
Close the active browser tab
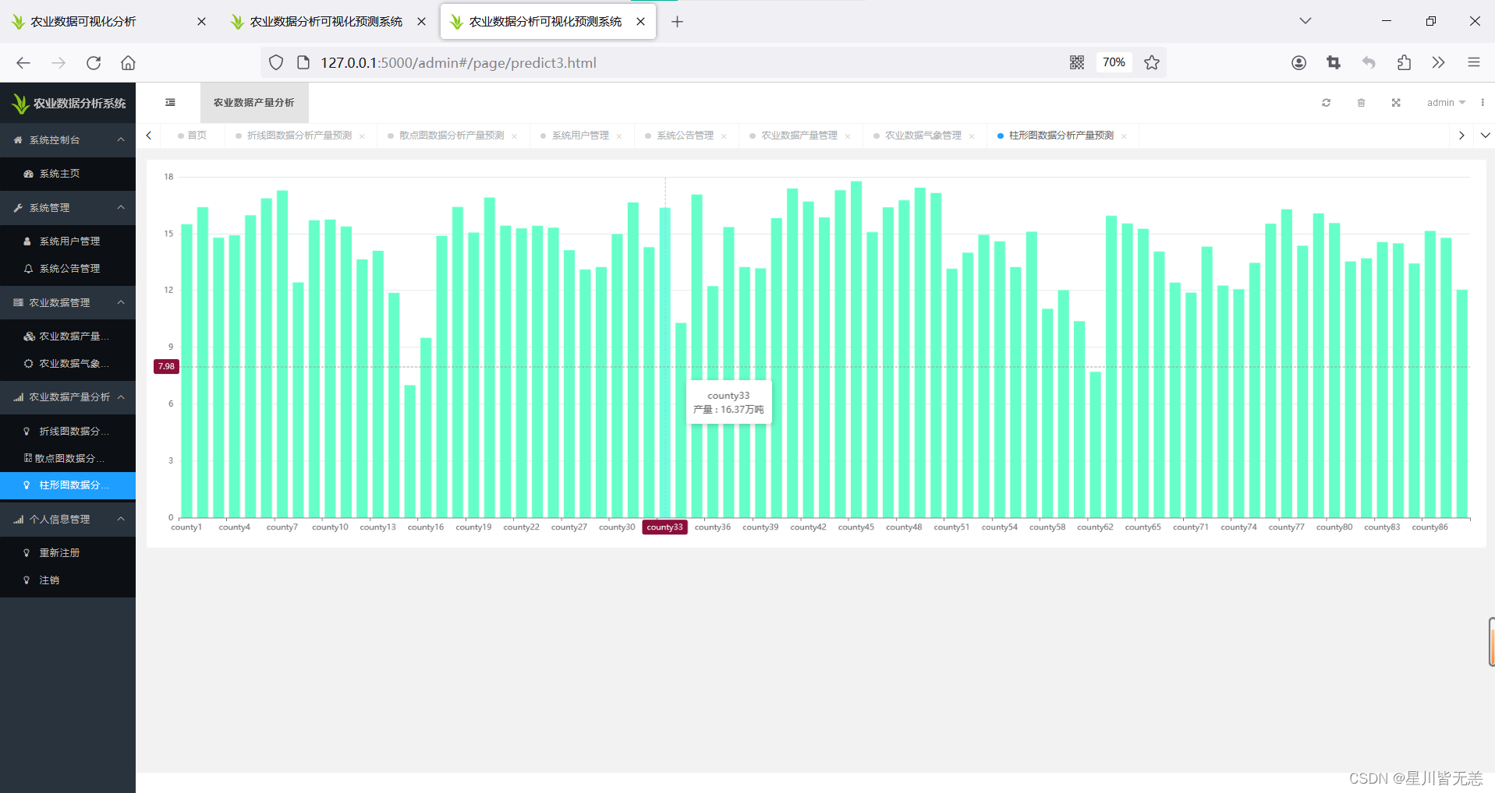[x=641, y=22]
